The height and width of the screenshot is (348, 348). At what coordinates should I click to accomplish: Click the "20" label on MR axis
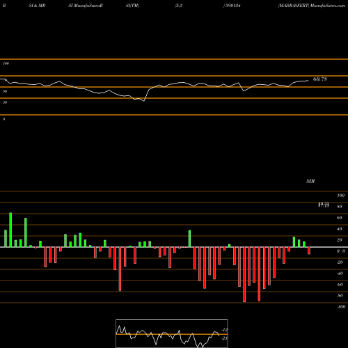click(340, 240)
